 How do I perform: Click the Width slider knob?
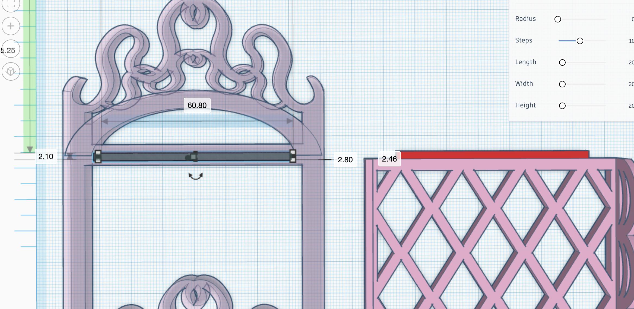click(562, 84)
